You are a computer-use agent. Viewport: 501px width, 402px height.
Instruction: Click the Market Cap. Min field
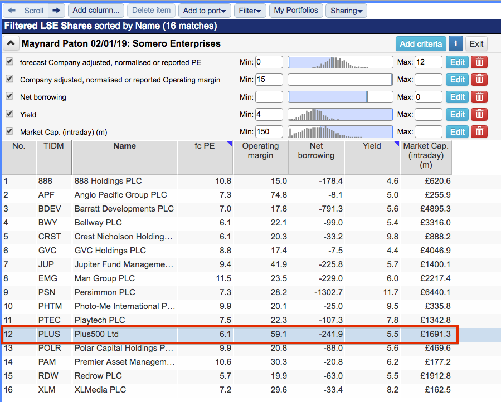tap(269, 132)
